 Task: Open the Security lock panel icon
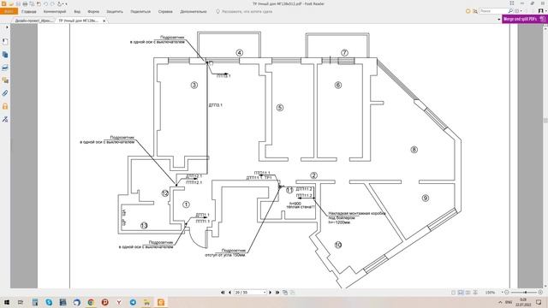5,106
